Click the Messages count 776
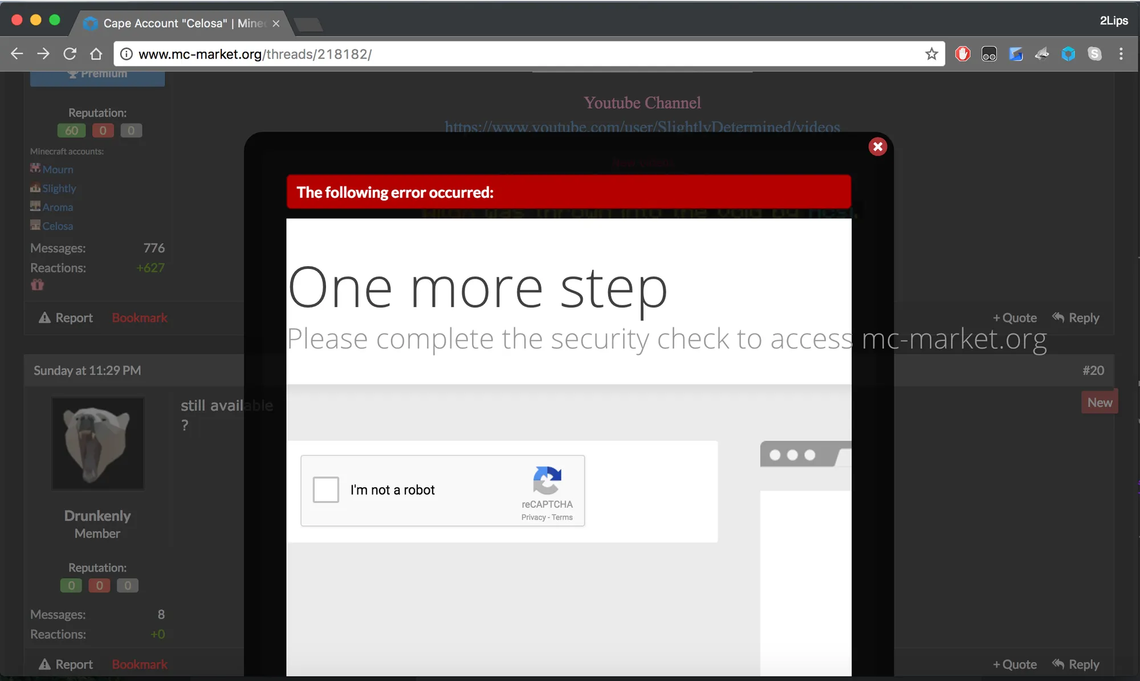 (154, 248)
